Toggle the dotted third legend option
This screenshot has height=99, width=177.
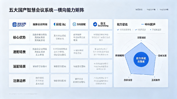151,30
